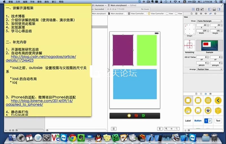Open the Show Frame Rectangle dropdown
Image resolution: width=226 pixels, height=144 pixels.
(x=209, y=21)
